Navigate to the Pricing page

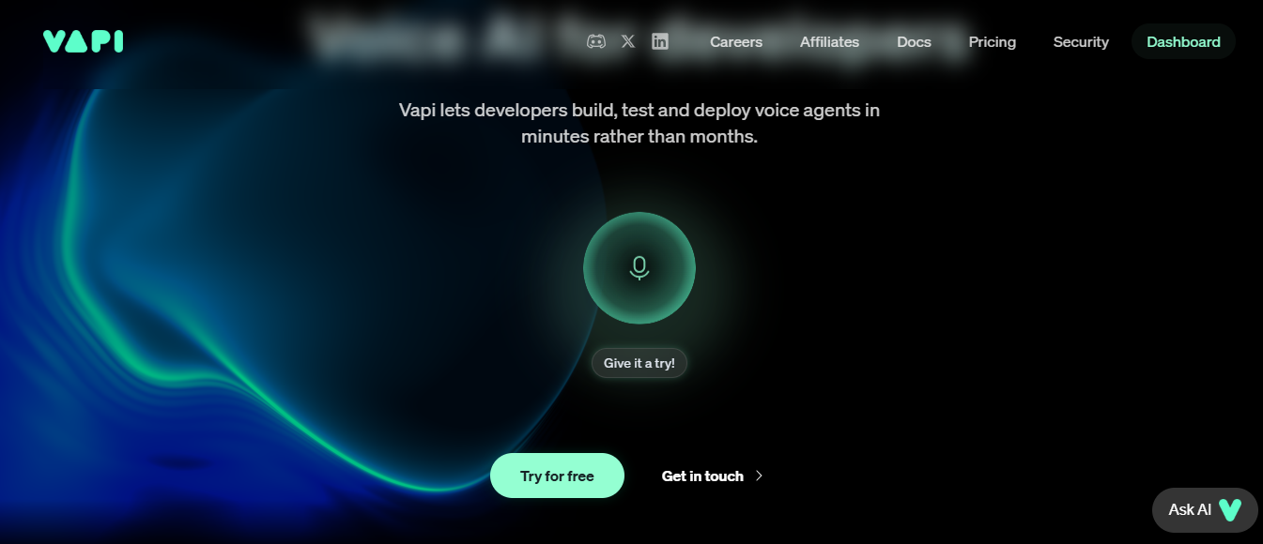pos(993,42)
